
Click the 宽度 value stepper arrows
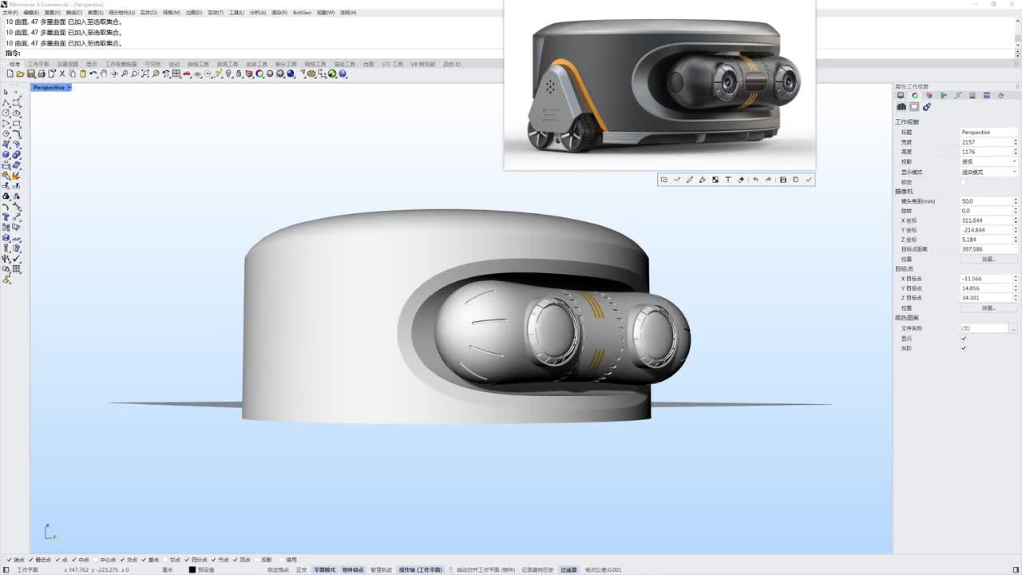point(1016,142)
